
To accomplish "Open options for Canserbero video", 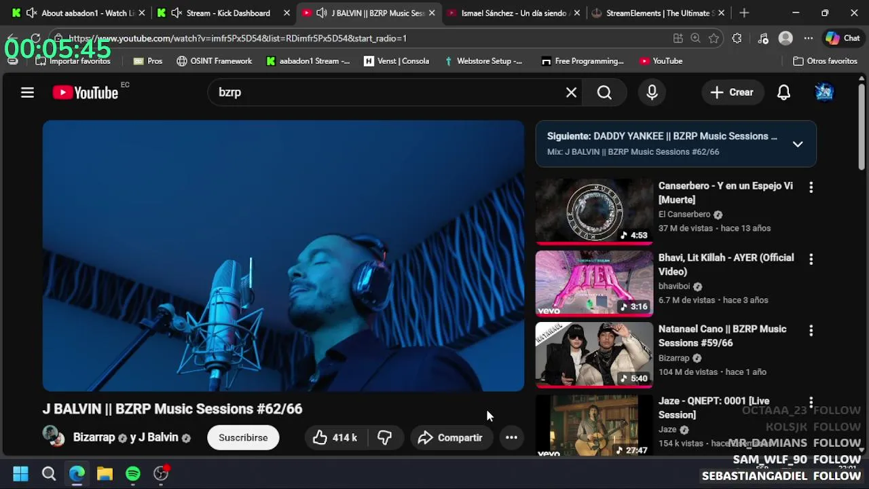I will (811, 187).
